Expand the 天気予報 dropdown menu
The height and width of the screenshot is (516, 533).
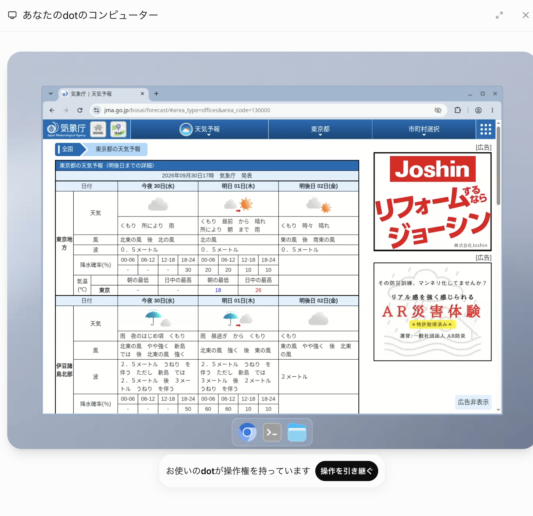point(199,129)
